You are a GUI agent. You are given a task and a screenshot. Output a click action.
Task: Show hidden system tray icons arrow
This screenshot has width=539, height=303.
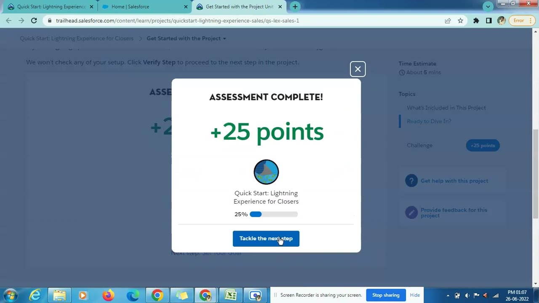pos(448,295)
